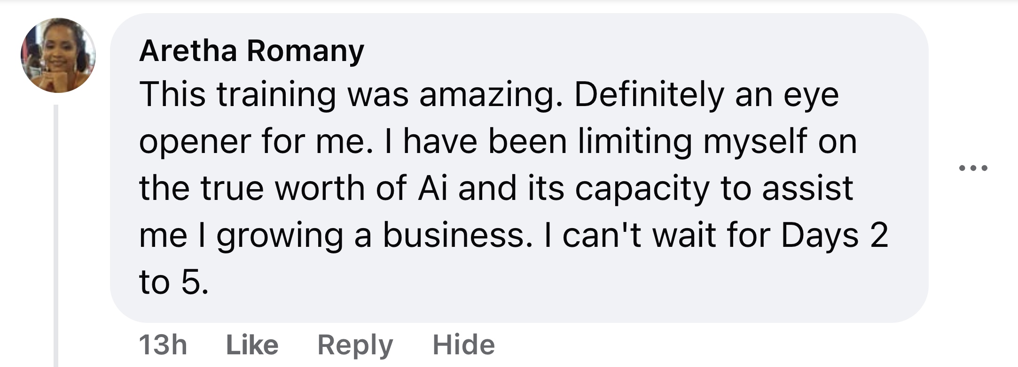
Task: Click the words "to 5." on last line
Action: 173,283
